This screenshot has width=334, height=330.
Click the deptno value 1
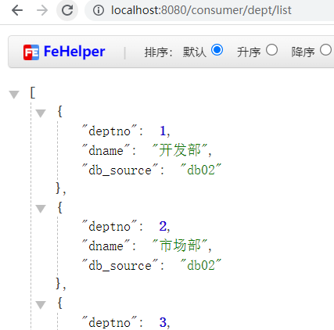click(x=163, y=131)
